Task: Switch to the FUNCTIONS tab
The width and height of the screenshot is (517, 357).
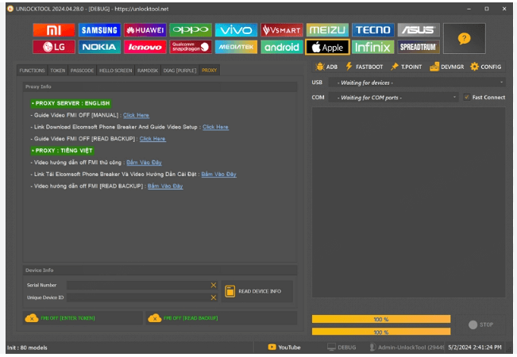Action: [x=32, y=71]
